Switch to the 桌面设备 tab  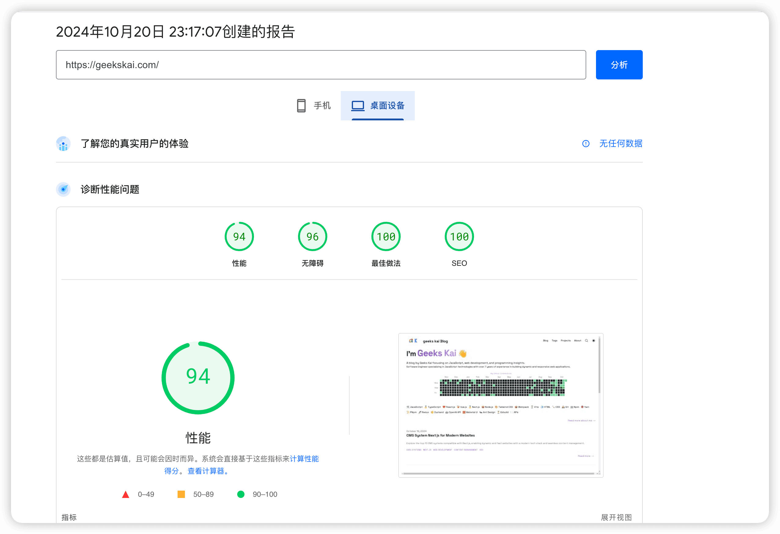point(378,105)
